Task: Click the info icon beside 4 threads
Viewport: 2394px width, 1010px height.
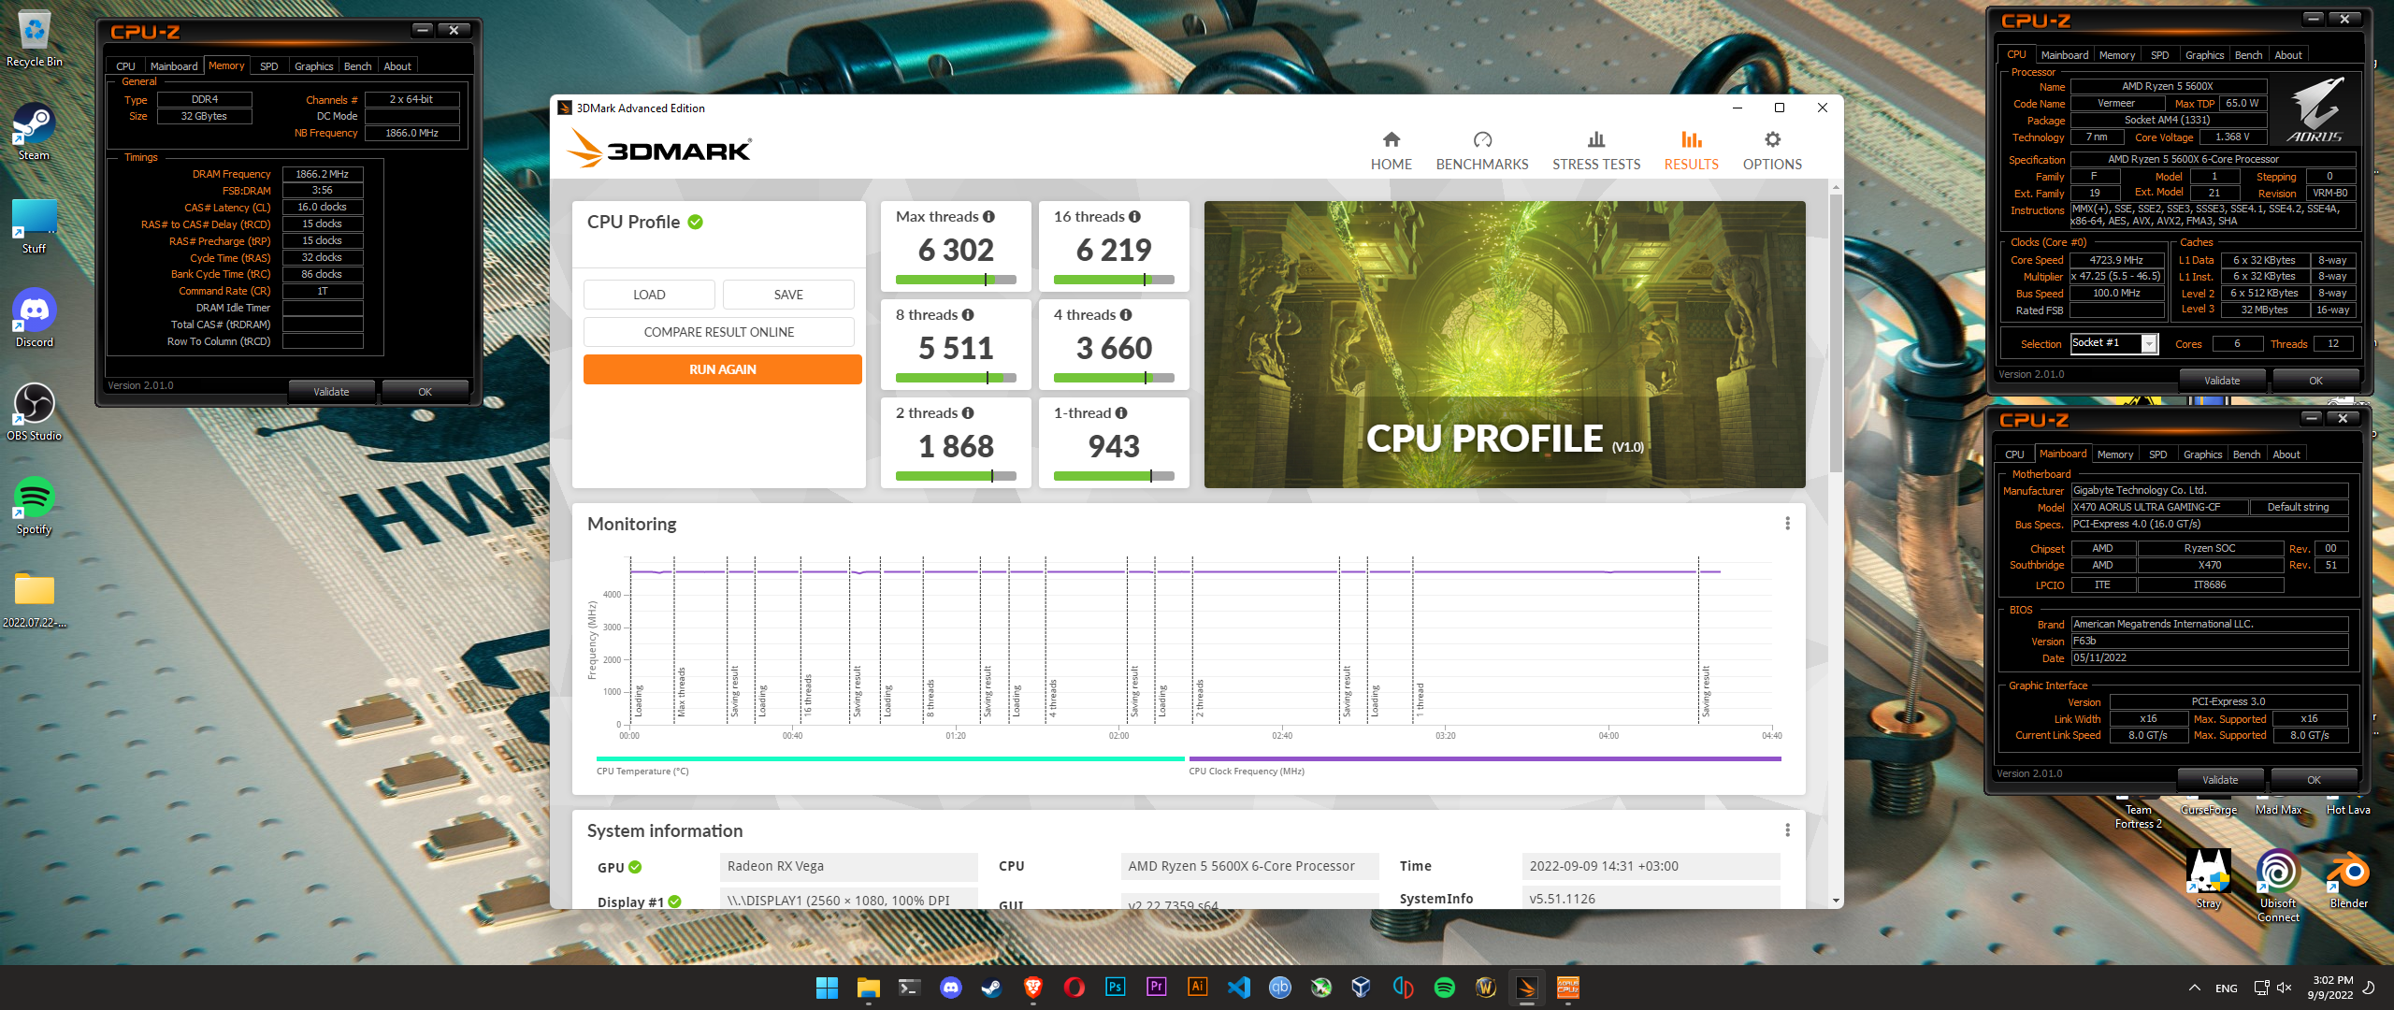Action: pos(1126,315)
